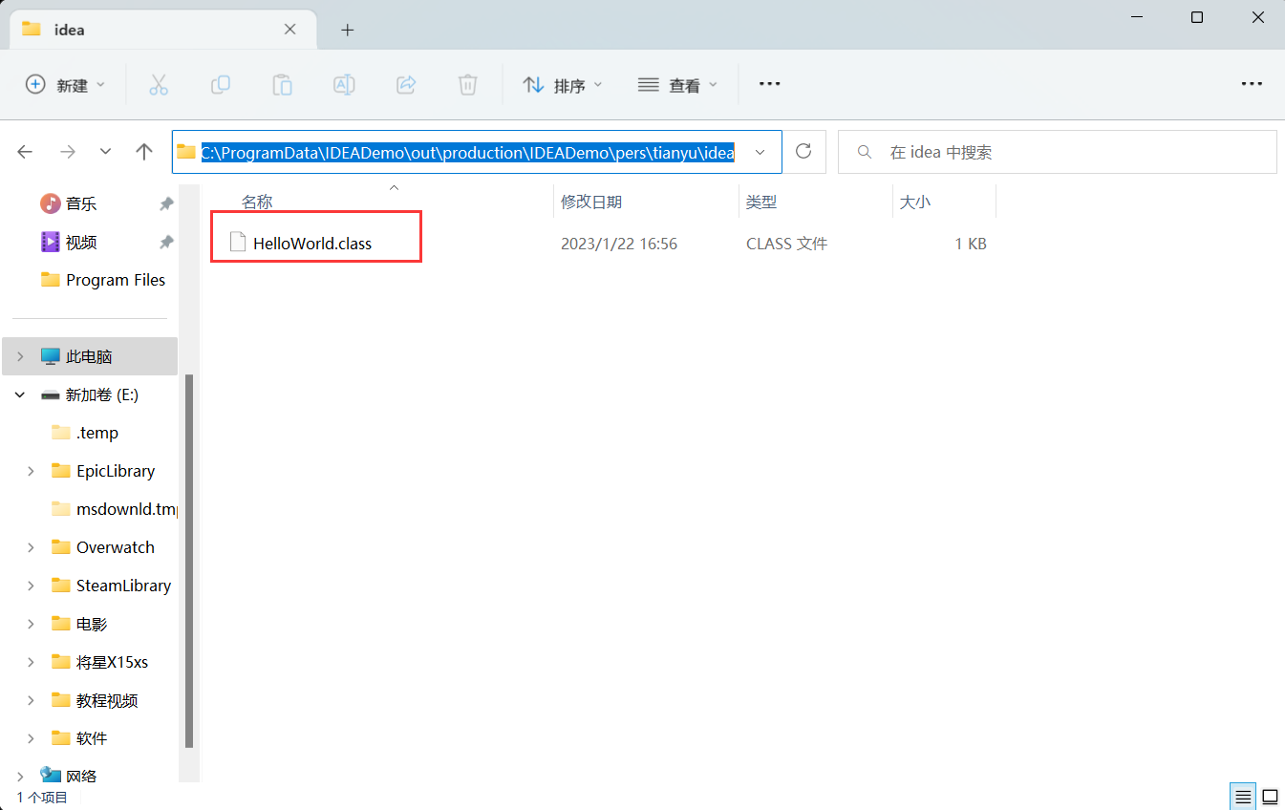
Task: Open the msdownld.tmp folder
Action: point(127,509)
